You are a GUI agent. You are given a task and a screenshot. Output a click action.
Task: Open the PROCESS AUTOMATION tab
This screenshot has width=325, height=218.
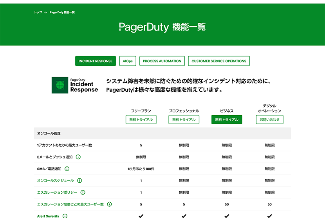click(x=162, y=61)
